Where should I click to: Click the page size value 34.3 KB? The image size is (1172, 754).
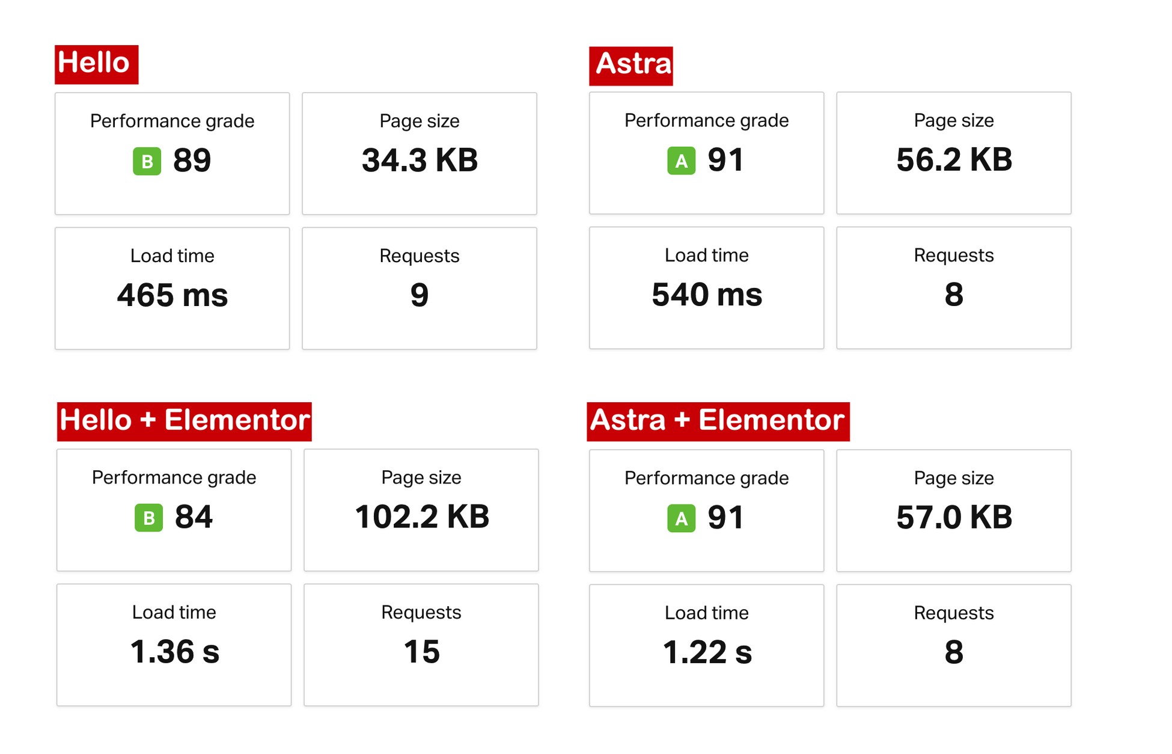coord(420,161)
